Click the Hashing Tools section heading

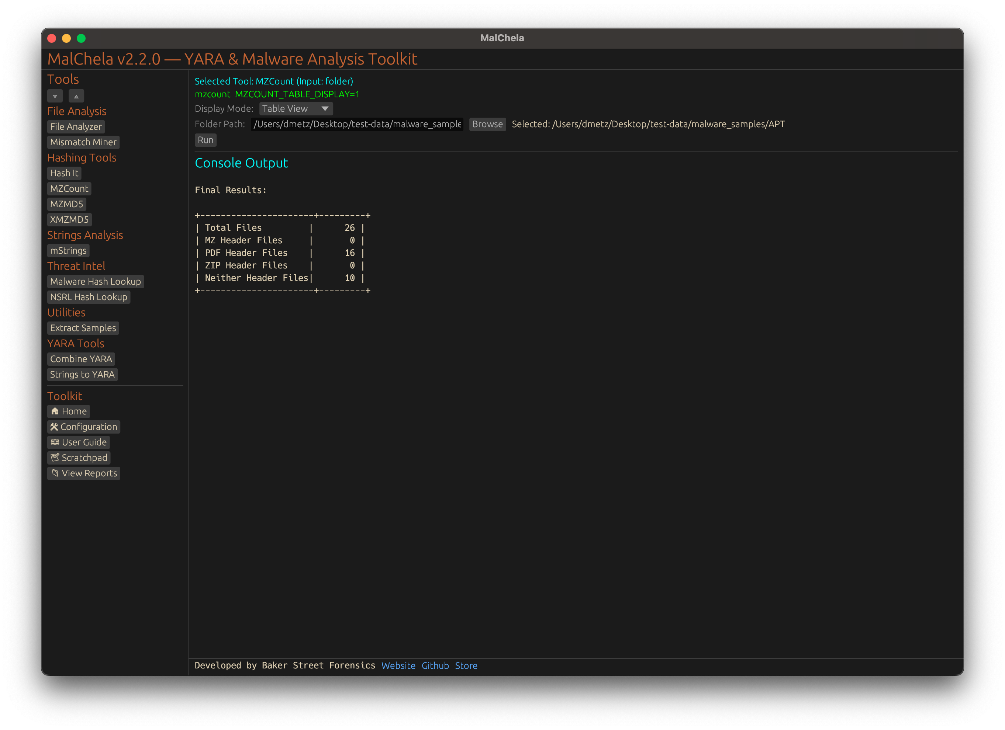click(x=82, y=157)
